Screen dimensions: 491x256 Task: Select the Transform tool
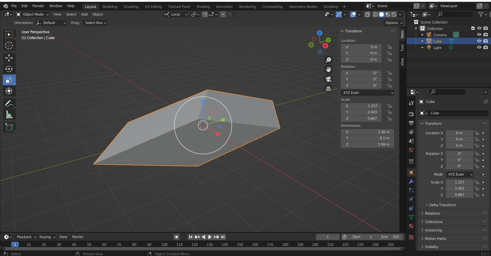point(9,91)
